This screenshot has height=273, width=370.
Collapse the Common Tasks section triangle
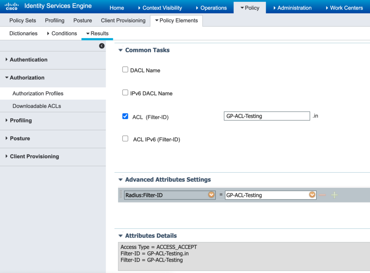coord(120,50)
